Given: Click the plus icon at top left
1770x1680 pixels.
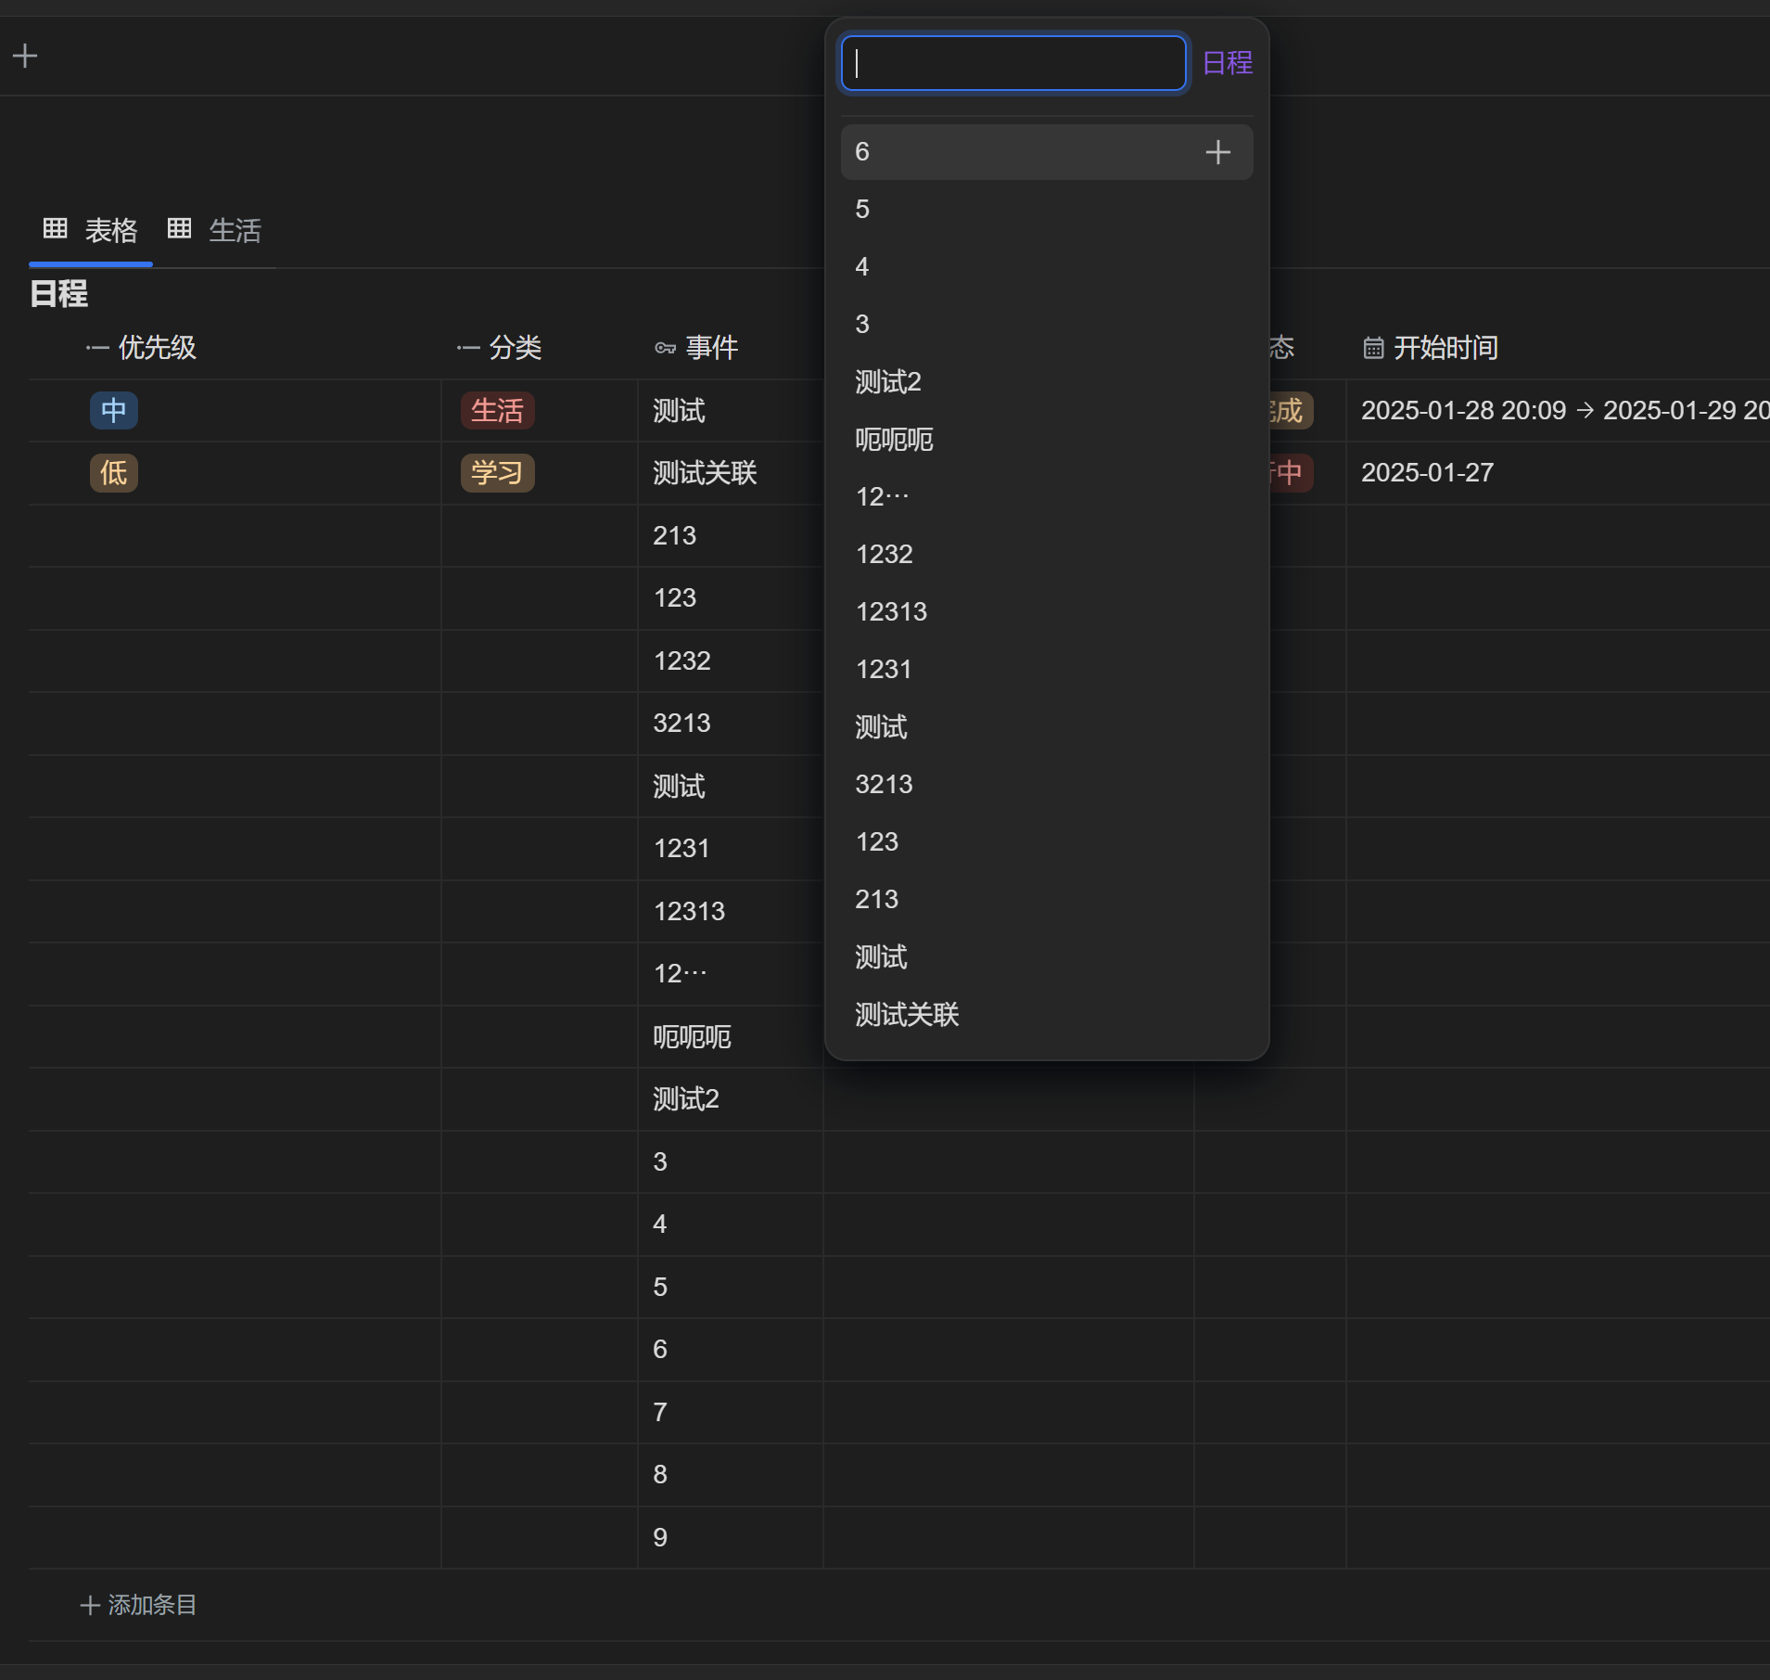Looking at the screenshot, I should [25, 57].
